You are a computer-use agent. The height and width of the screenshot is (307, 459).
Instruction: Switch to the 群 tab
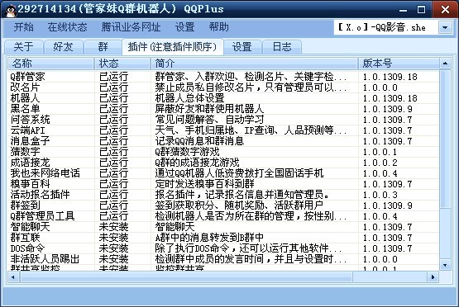pyautogui.click(x=103, y=47)
